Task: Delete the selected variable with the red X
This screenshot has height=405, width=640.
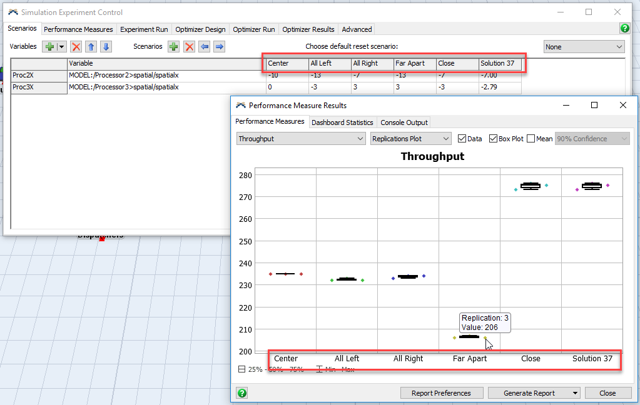Action: [76, 47]
